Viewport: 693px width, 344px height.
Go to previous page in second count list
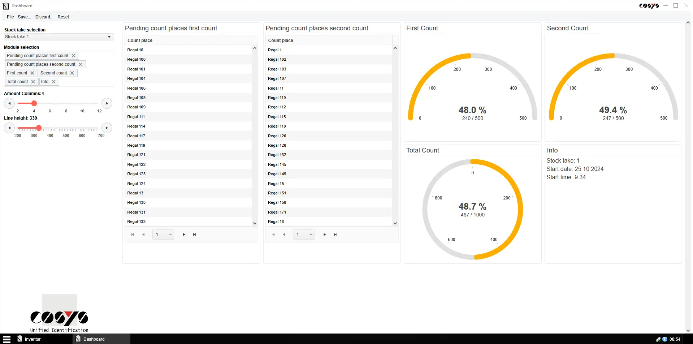[284, 235]
